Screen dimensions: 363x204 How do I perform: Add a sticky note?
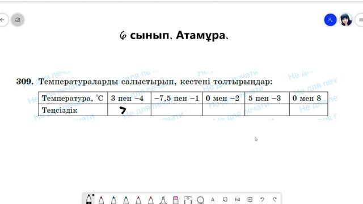225,199
